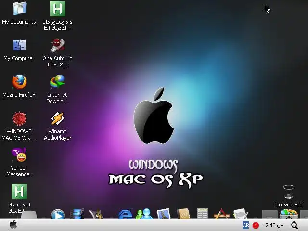Image resolution: width=308 pixels, height=231 pixels.
Task: Launch the Internet Download Manager shortcut
Action: tap(58, 82)
